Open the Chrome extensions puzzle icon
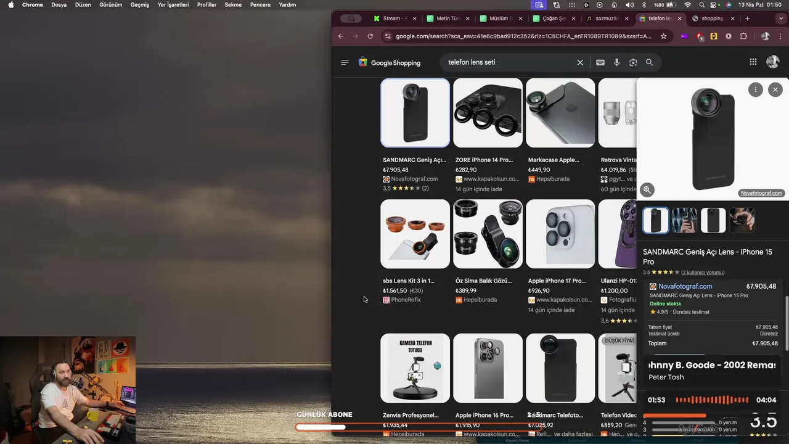This screenshot has height=444, width=789. (743, 36)
